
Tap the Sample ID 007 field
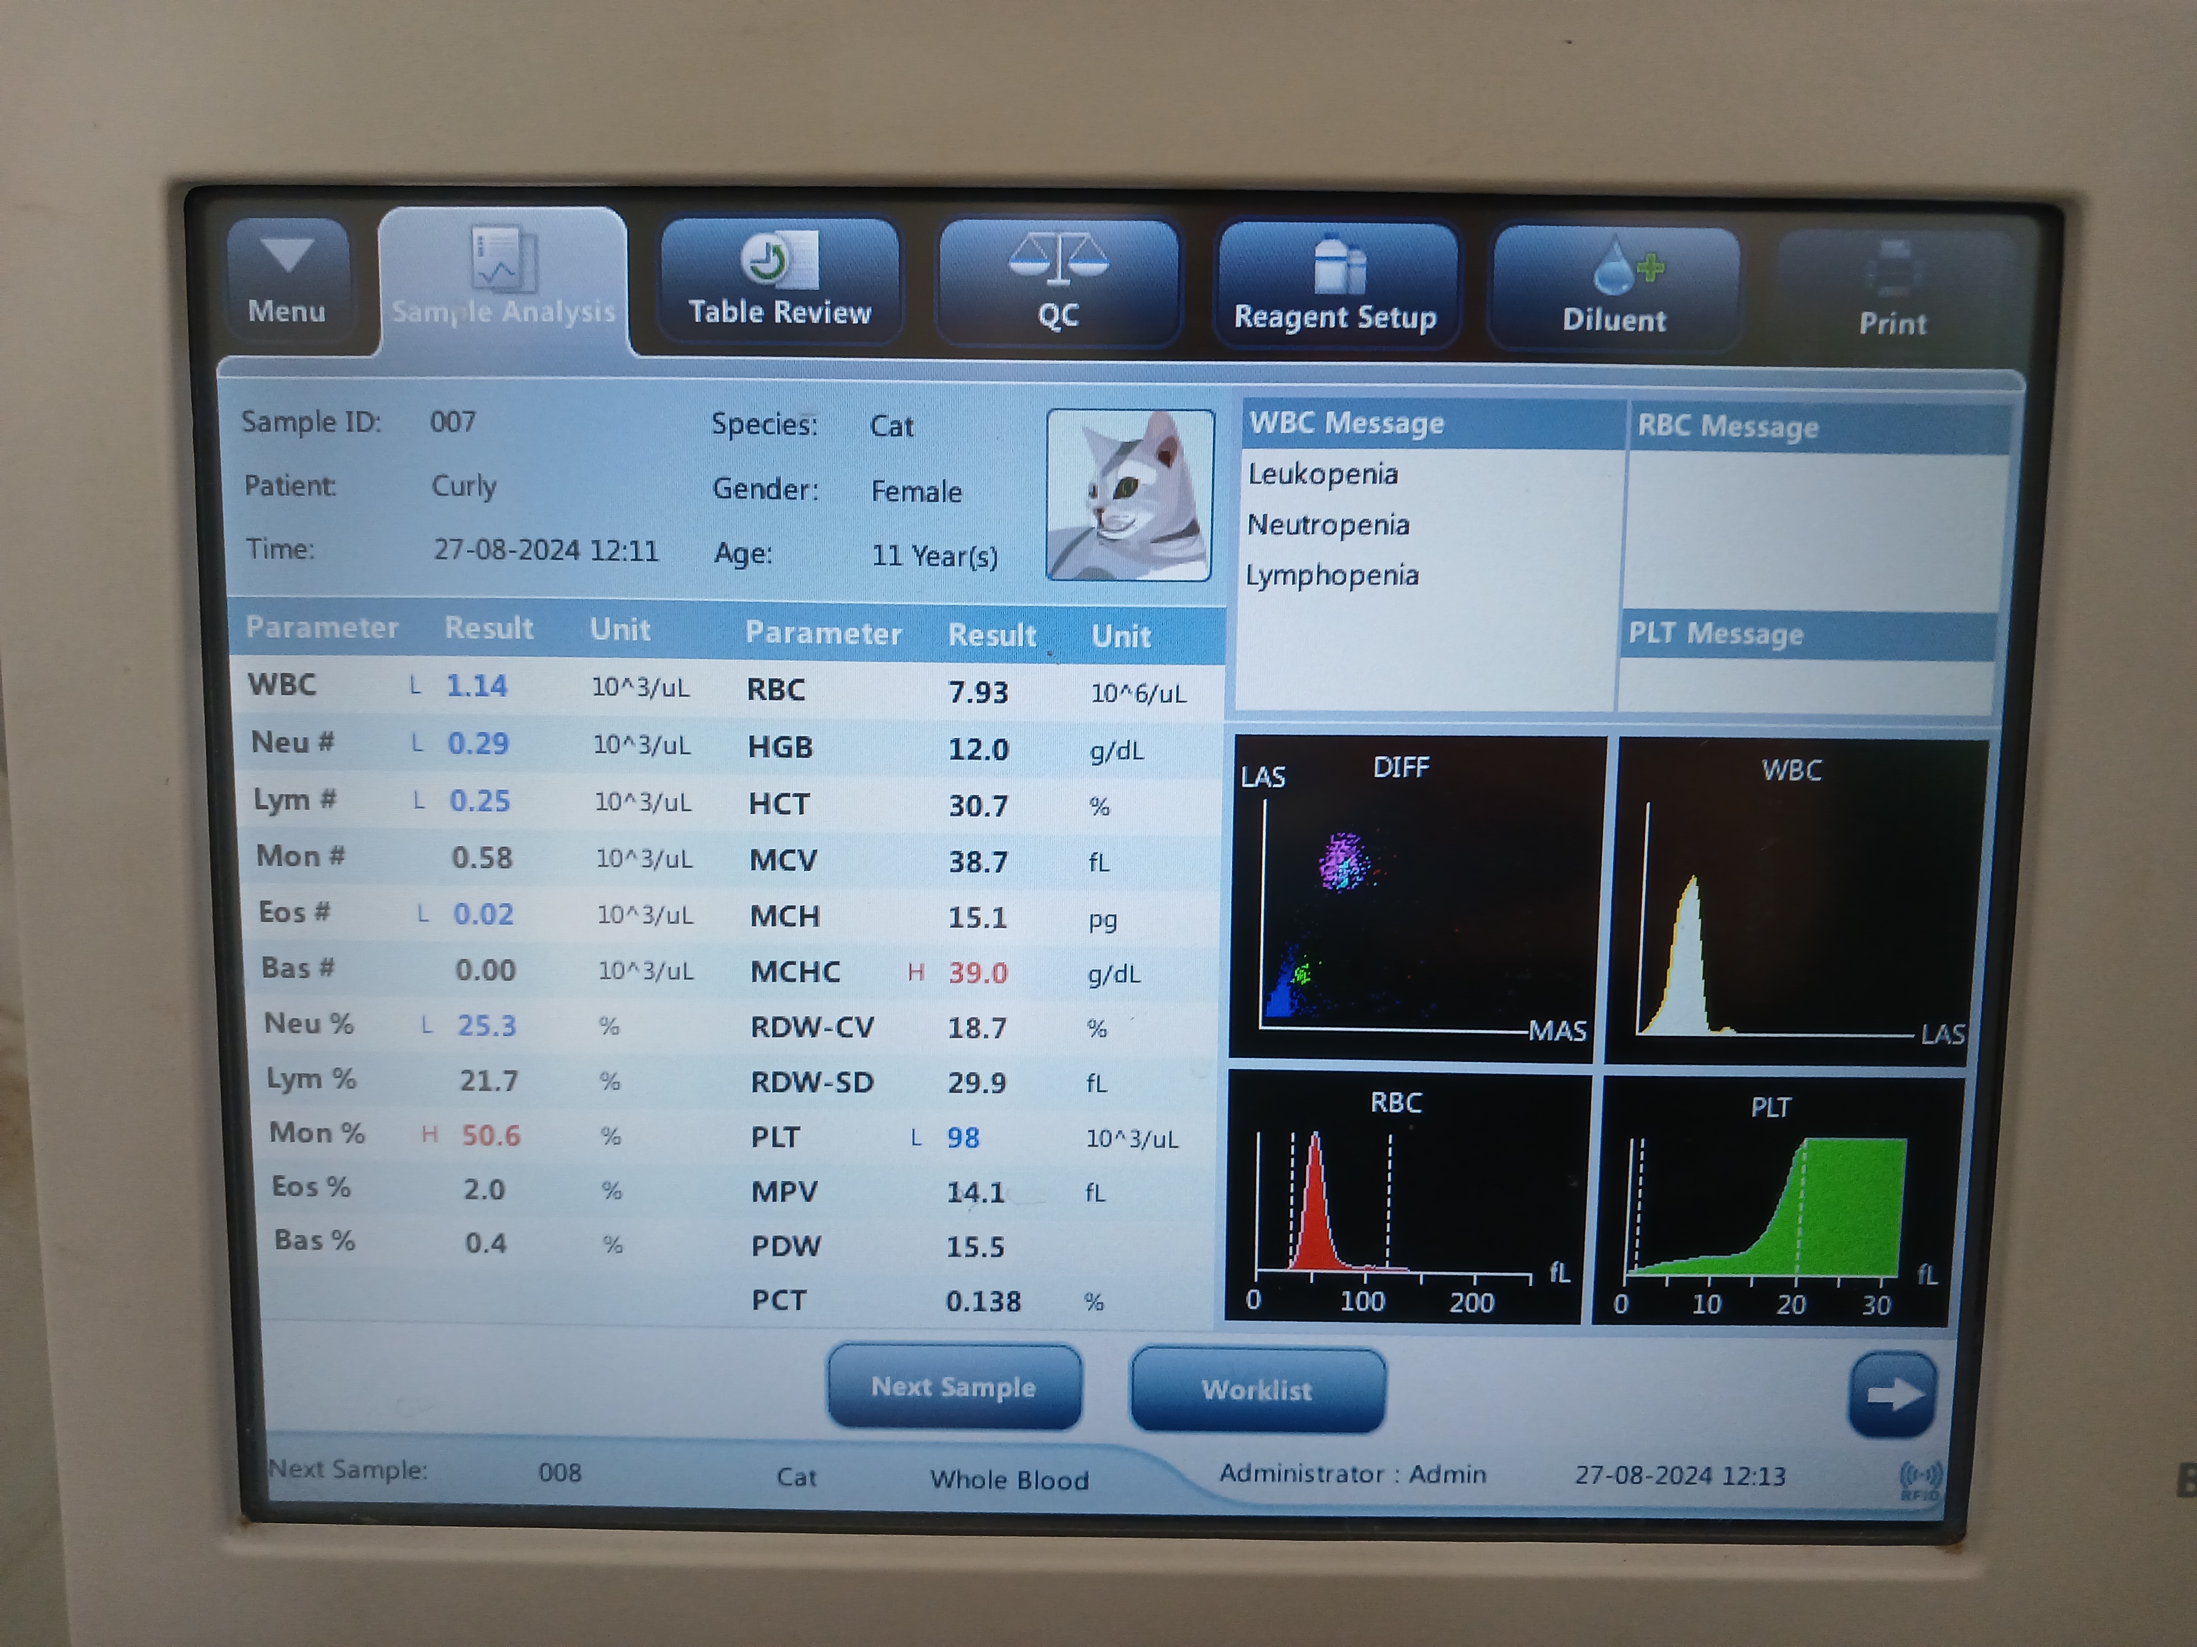pyautogui.click(x=452, y=422)
